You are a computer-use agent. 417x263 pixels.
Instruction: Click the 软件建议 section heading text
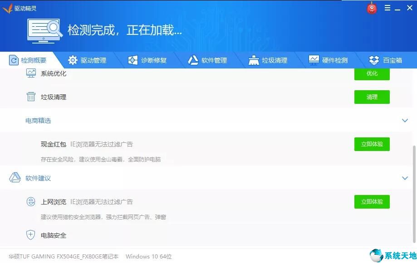coord(38,178)
